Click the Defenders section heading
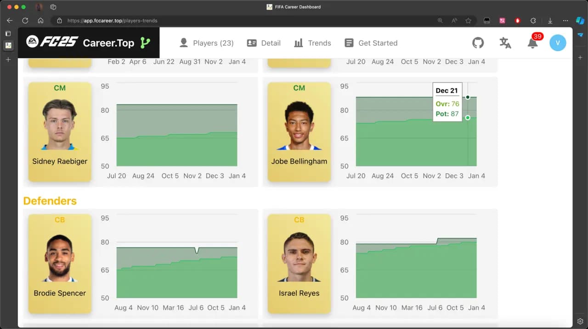Screen dimensions: 588x329 (50, 201)
